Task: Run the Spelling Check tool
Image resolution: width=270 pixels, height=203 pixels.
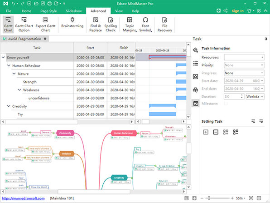Action: (111, 25)
